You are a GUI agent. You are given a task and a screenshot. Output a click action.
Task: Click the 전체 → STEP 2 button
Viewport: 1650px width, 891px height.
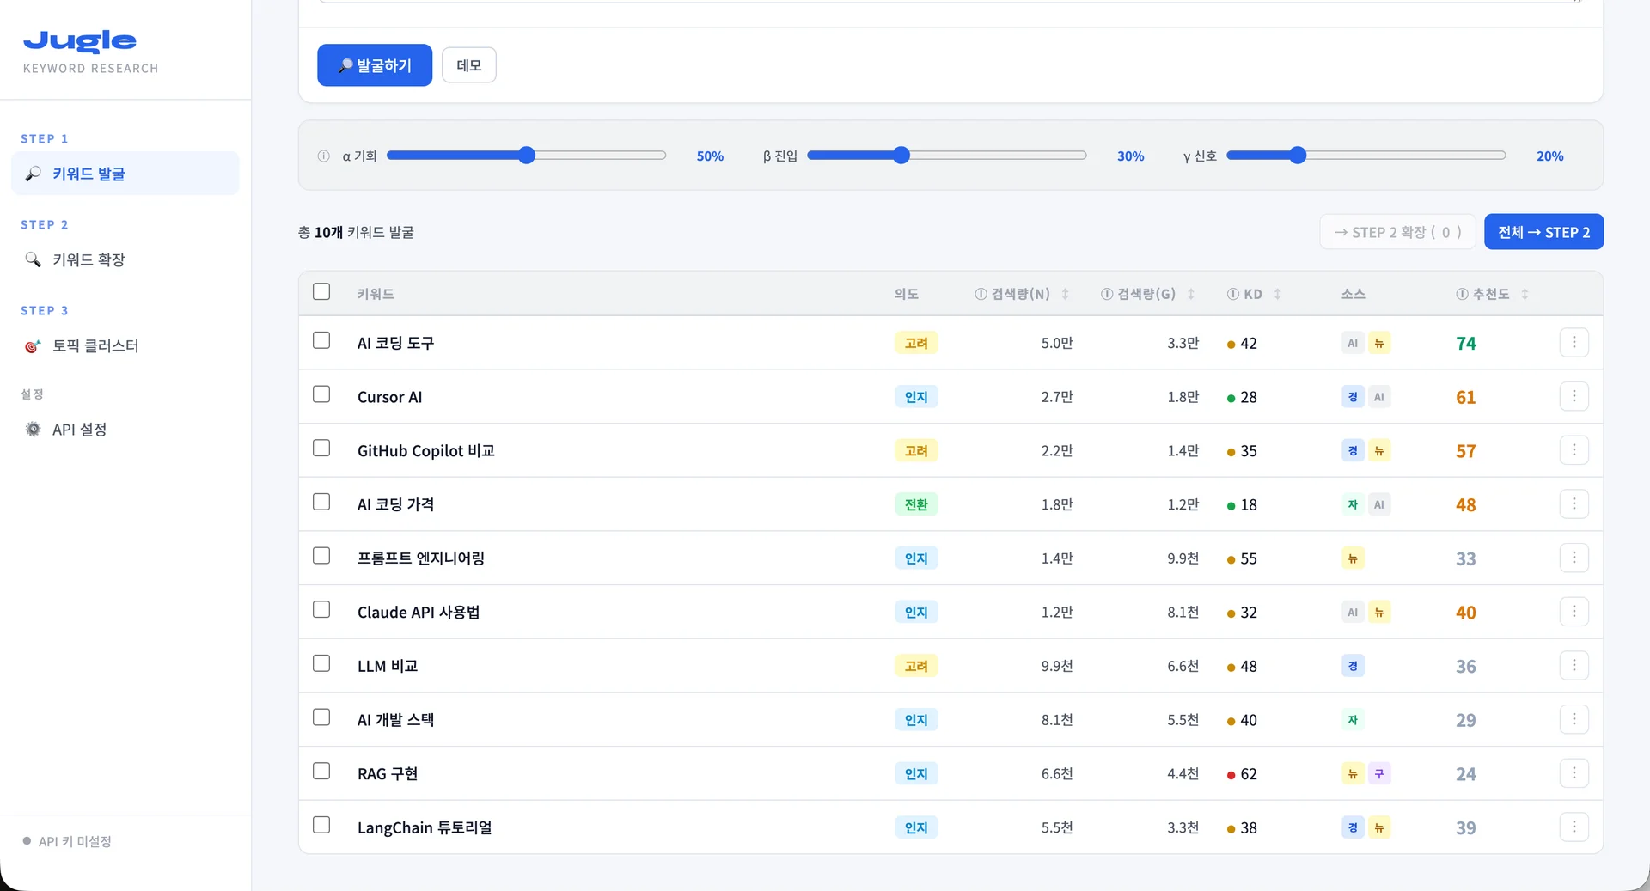(x=1543, y=232)
